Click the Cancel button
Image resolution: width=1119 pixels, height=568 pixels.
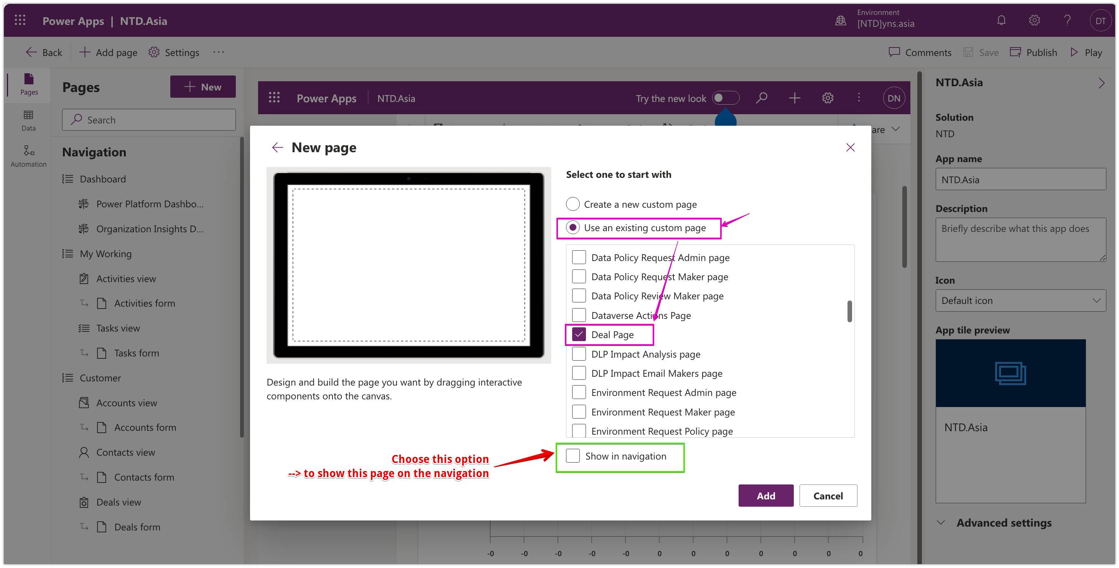pyautogui.click(x=828, y=496)
